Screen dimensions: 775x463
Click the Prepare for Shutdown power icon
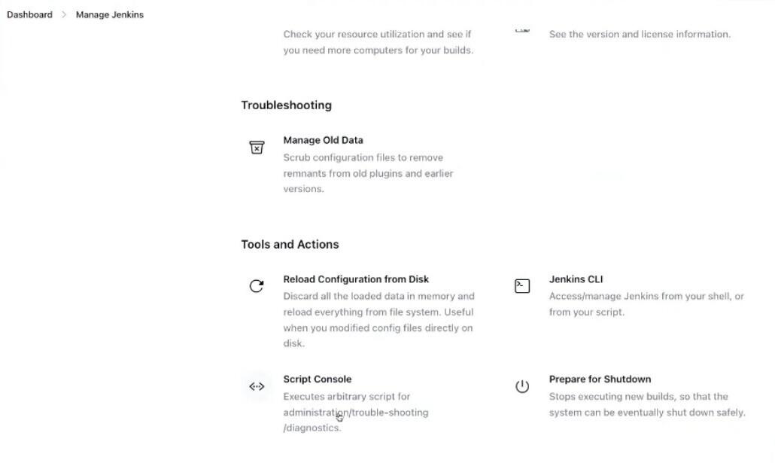pyautogui.click(x=522, y=386)
